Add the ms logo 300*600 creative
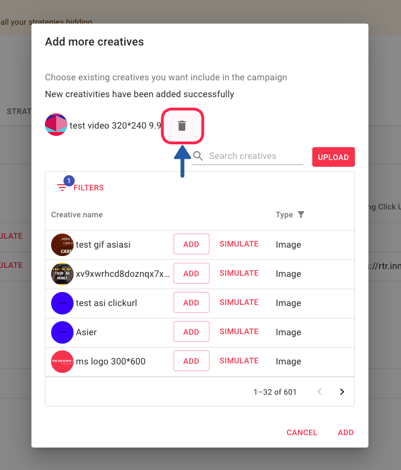The height and width of the screenshot is (470, 401). [x=191, y=361]
